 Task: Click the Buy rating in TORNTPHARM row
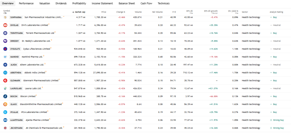274,33
